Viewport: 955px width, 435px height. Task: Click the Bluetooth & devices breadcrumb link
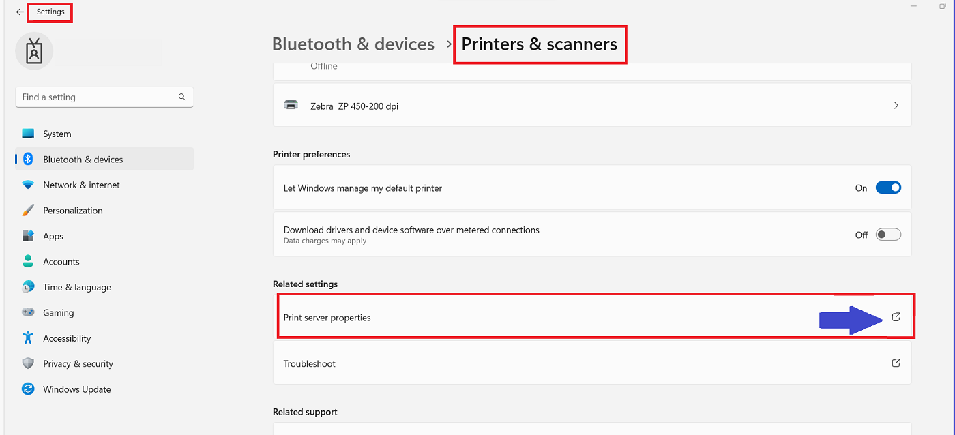click(x=353, y=44)
